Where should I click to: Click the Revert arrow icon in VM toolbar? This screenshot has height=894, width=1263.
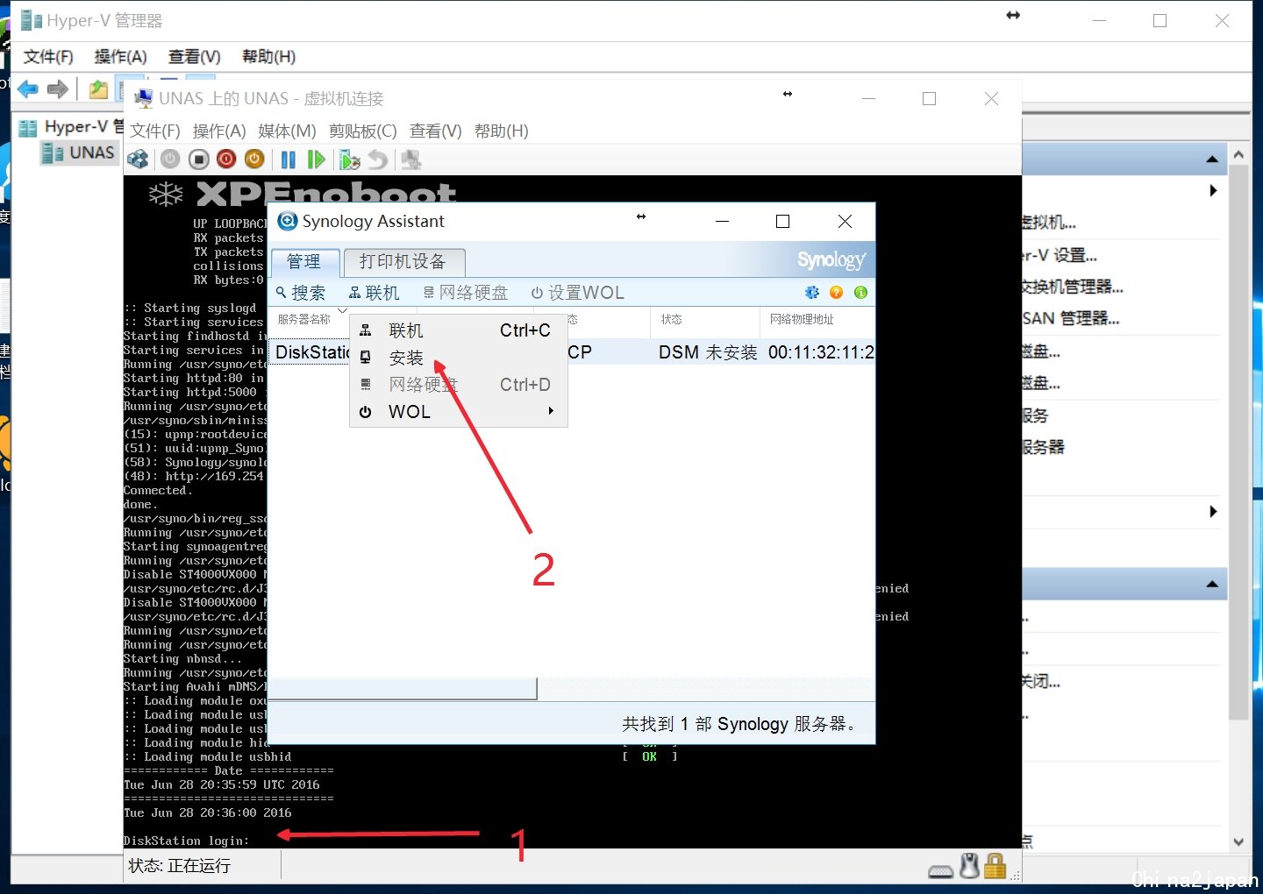(378, 160)
